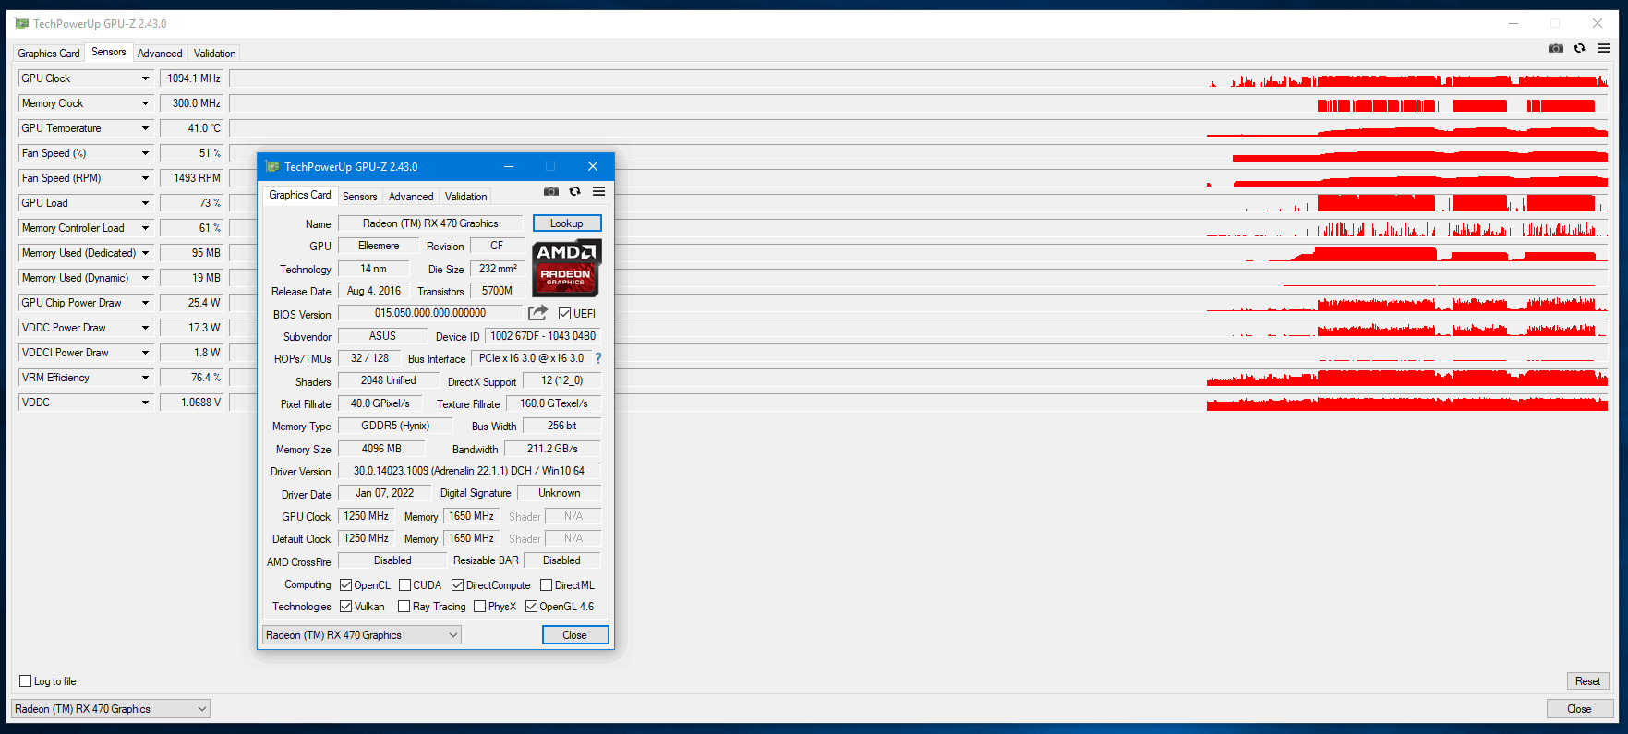
Task: Click refresh icon in Graphics Card dialog
Action: click(x=575, y=191)
